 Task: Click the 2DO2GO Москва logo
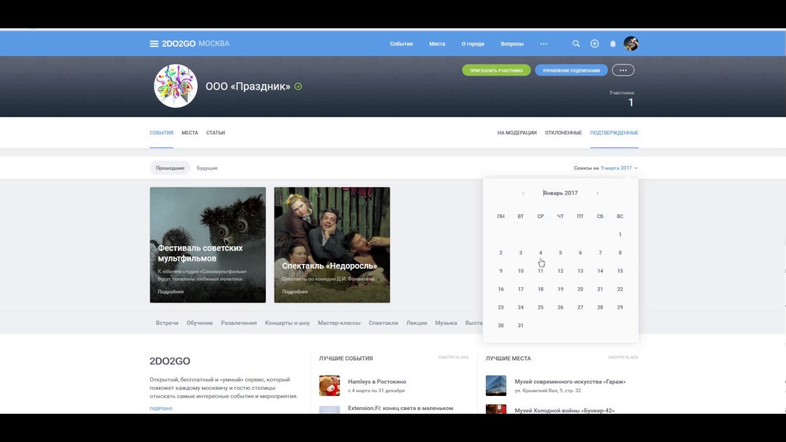point(195,44)
